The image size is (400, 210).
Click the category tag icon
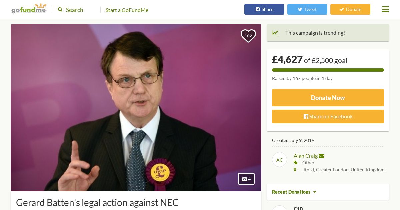click(295, 163)
